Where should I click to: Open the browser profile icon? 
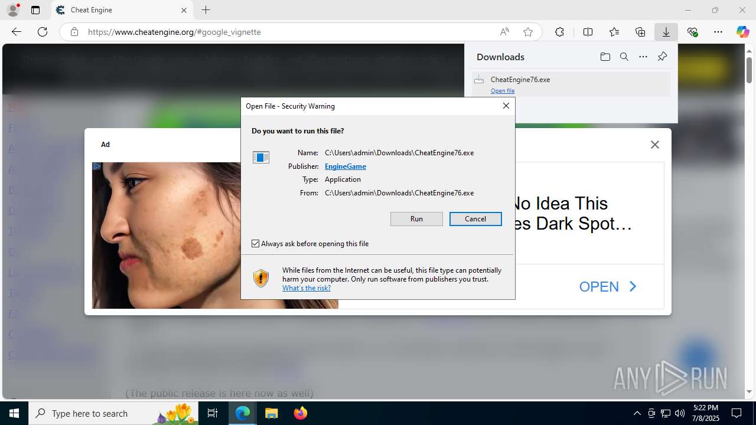(13, 10)
